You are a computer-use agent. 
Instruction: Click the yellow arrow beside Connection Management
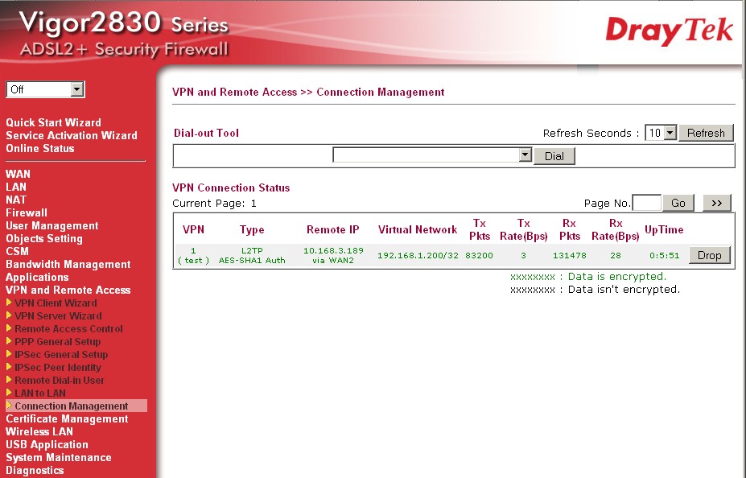tap(9, 406)
